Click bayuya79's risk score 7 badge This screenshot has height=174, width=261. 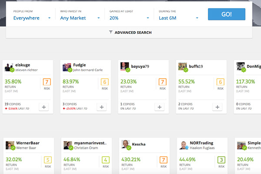163,82
